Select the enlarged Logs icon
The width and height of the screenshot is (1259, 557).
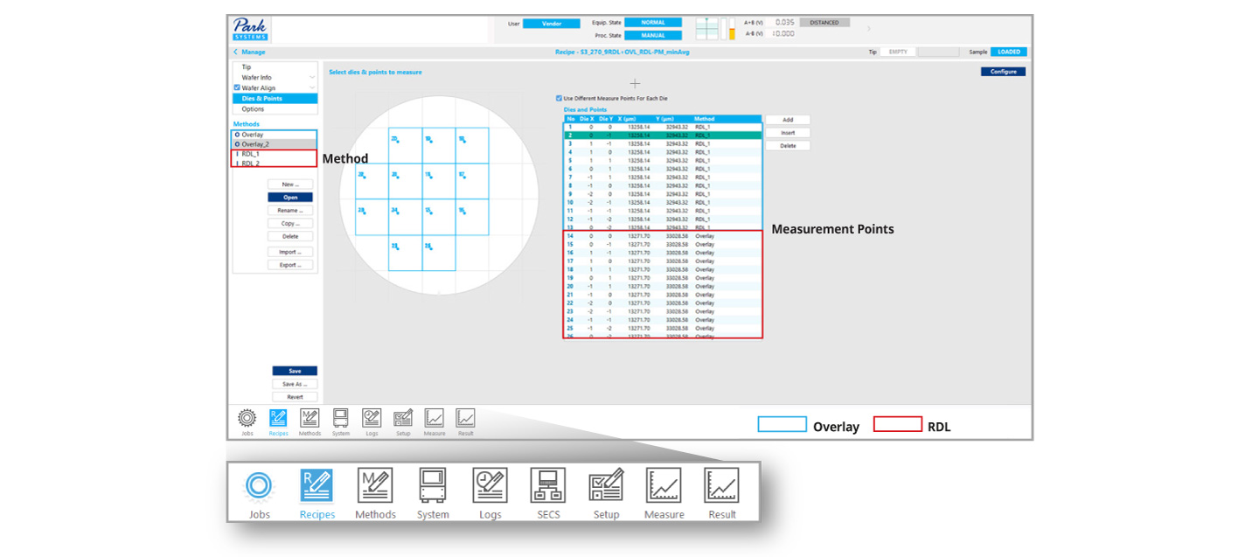click(x=490, y=486)
